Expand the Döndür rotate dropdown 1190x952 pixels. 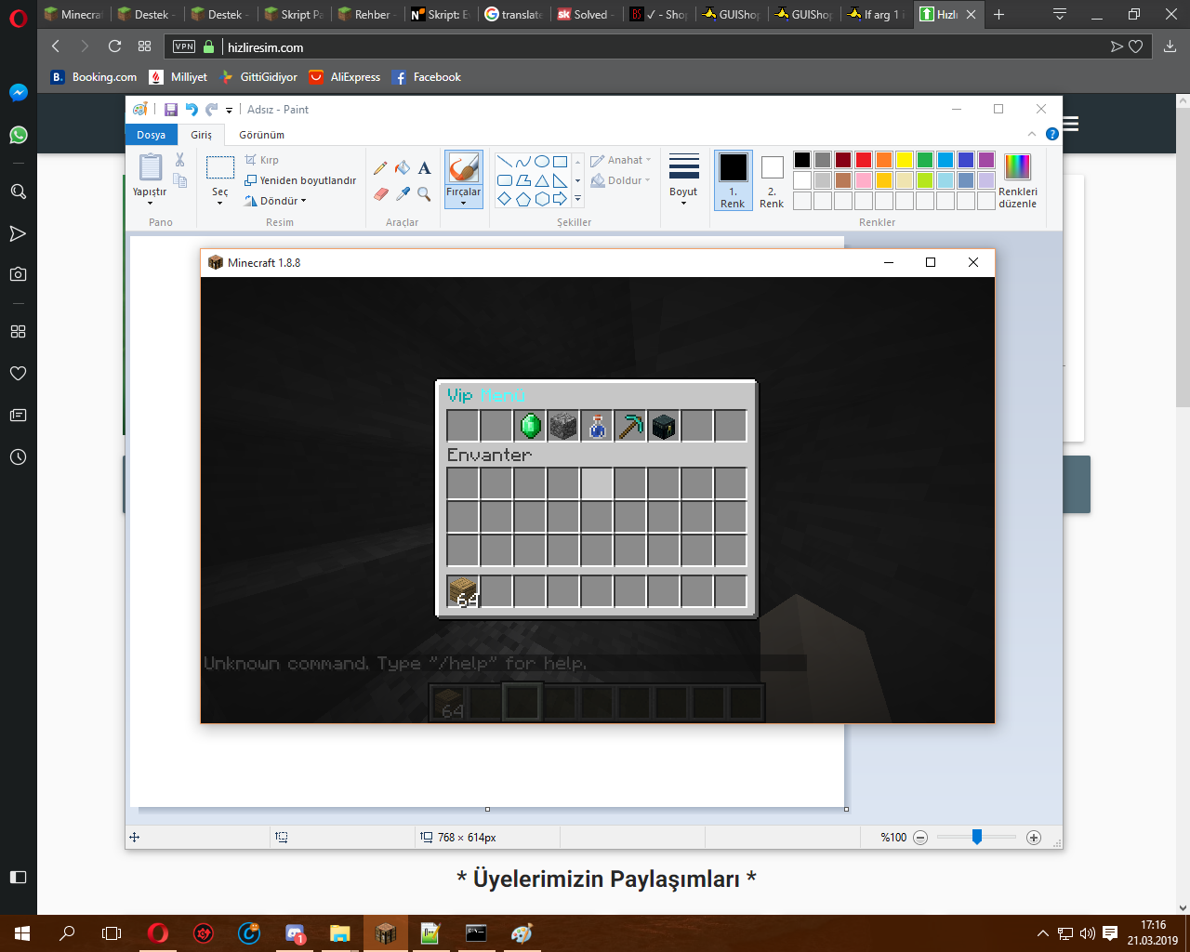(x=303, y=201)
